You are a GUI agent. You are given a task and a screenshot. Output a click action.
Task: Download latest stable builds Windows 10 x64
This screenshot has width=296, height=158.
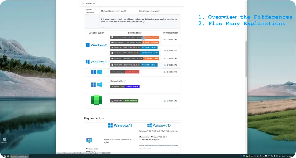click(x=134, y=65)
